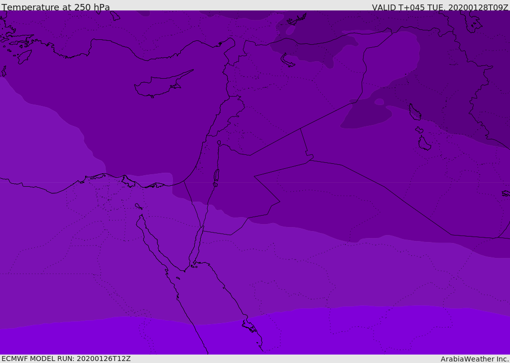Click the Dead Sea outline on the map

(x=216, y=177)
